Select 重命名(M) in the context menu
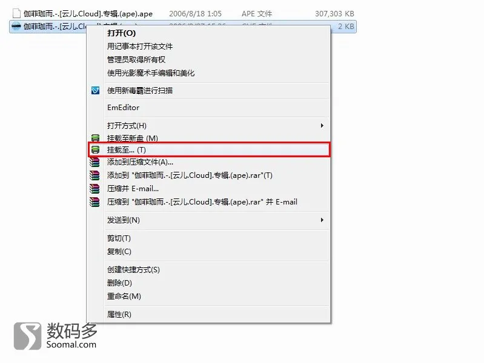 pyautogui.click(x=124, y=296)
